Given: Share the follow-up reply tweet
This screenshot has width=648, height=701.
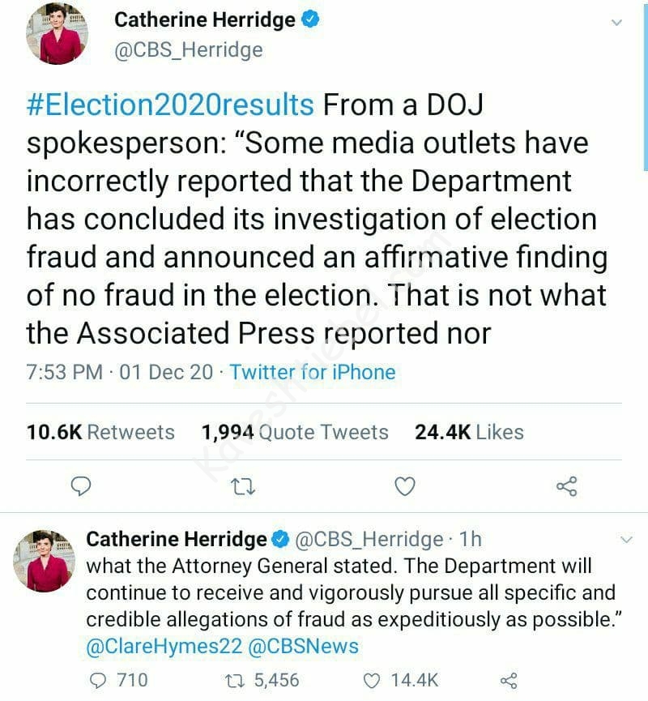Looking at the screenshot, I should pyautogui.click(x=509, y=679).
